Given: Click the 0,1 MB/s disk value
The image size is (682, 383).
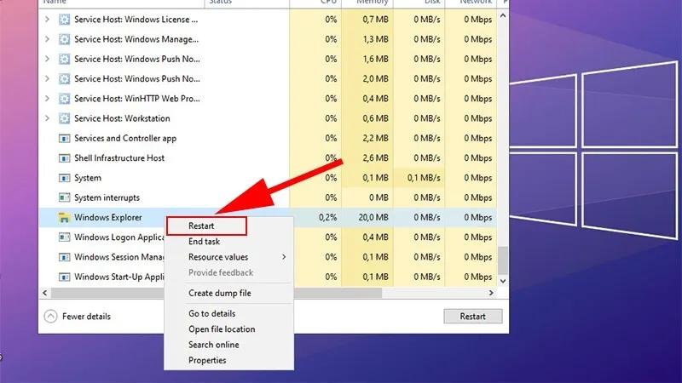Looking at the screenshot, I should (x=424, y=178).
